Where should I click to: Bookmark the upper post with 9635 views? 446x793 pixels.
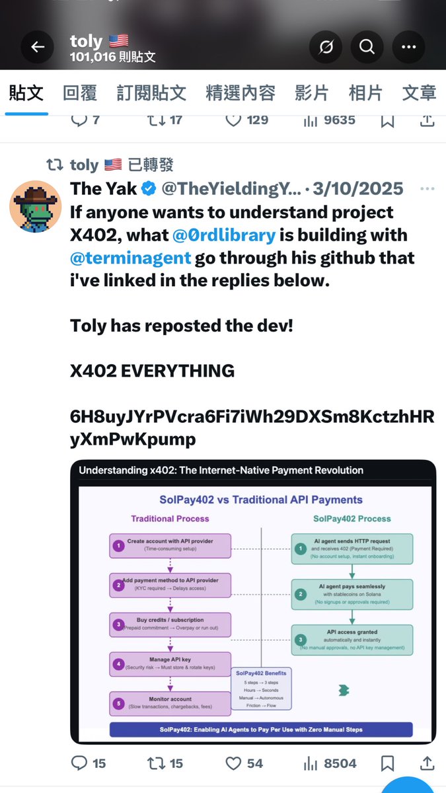(388, 120)
